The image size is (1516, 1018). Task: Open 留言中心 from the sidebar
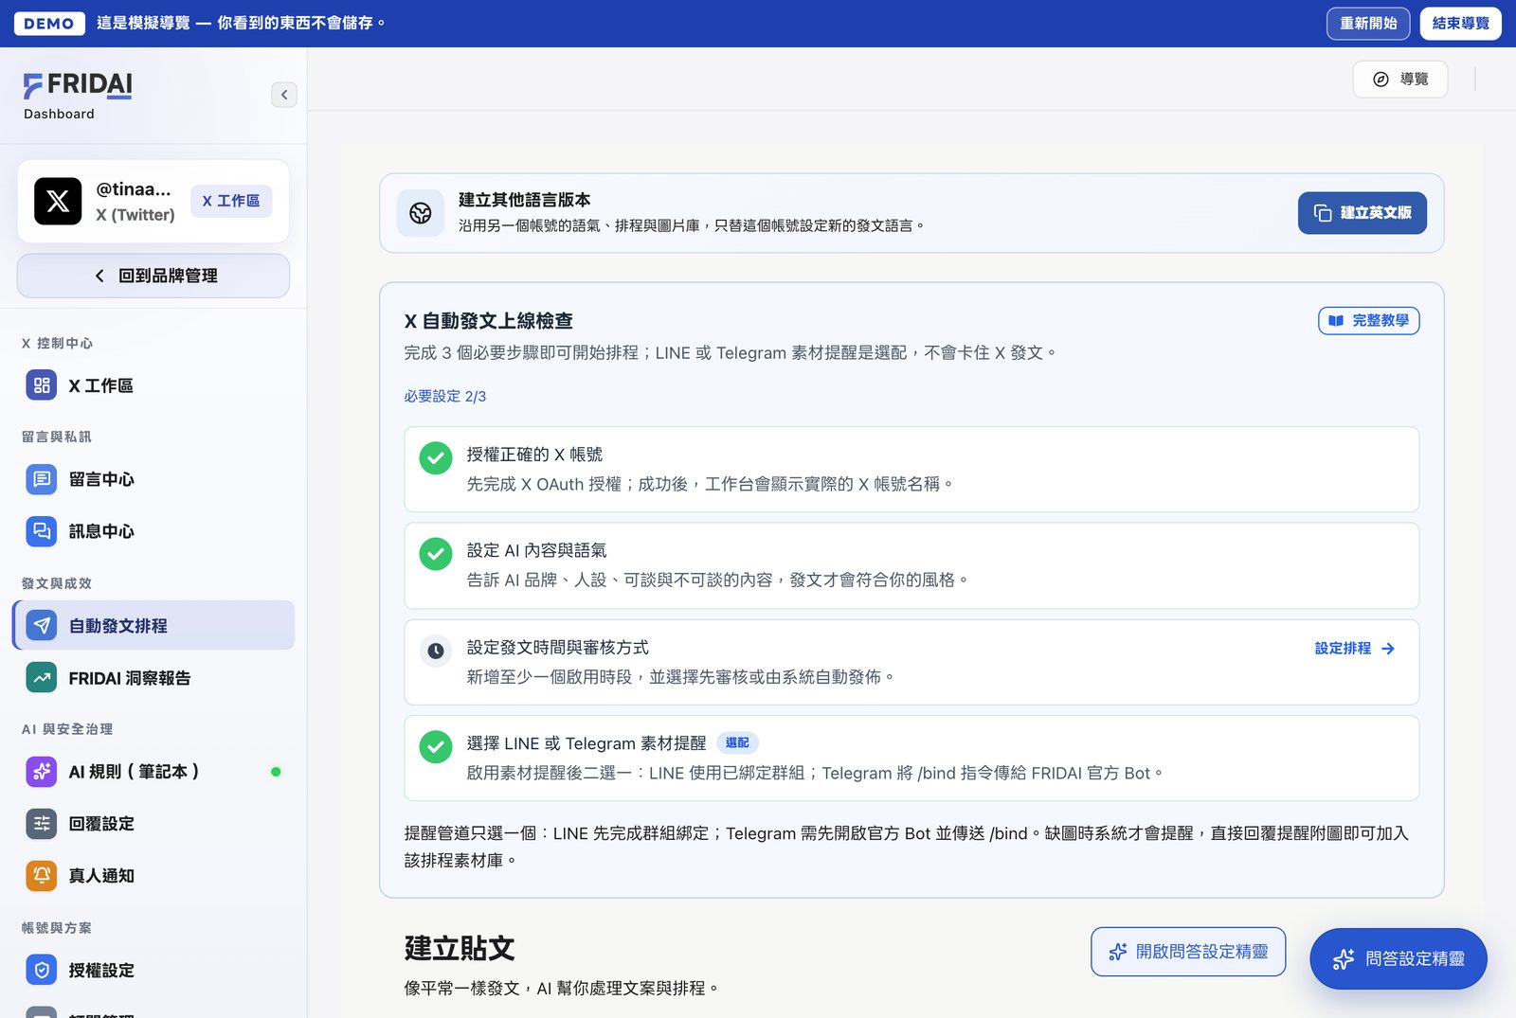click(x=153, y=479)
